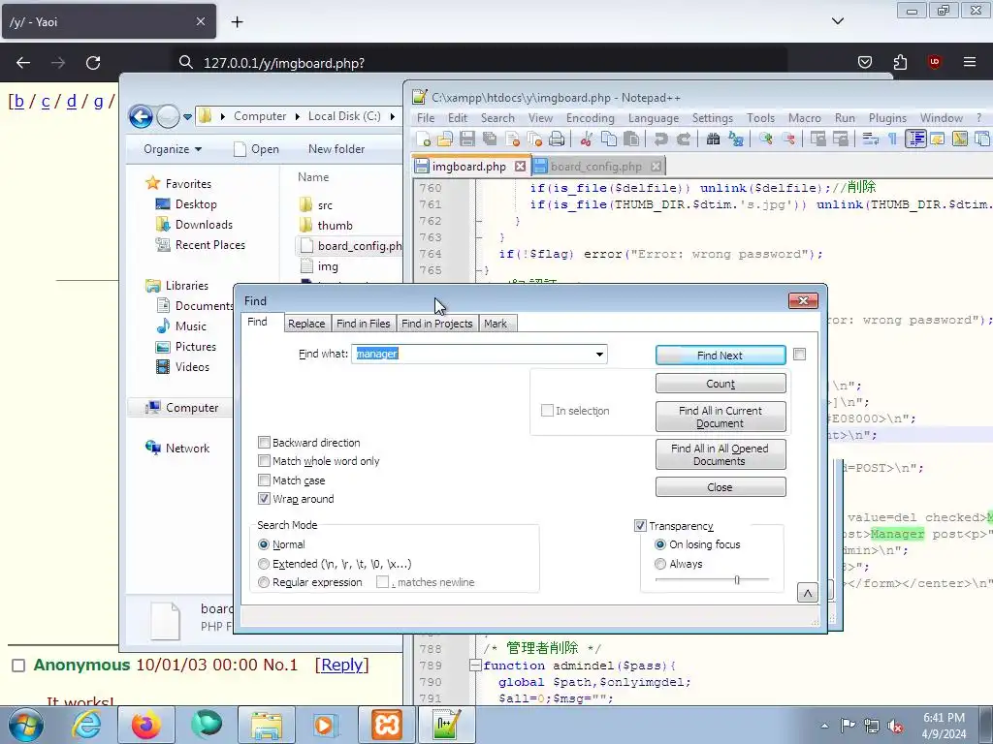The width and height of the screenshot is (993, 744).
Task: Click the Close document icon in Notepad++ toolbar
Action: [x=512, y=139]
